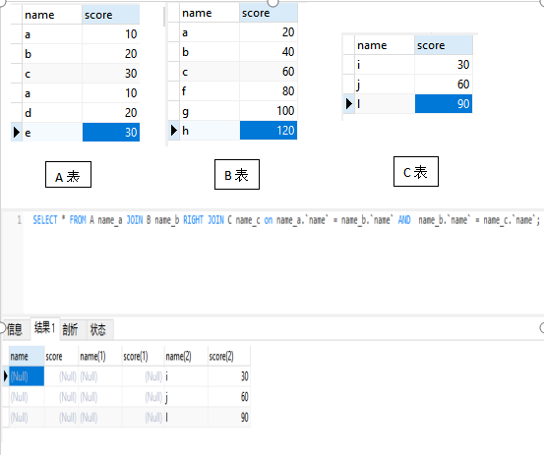Select score 30 in row c of A table
The width and height of the screenshot is (544, 455).
pos(111,74)
